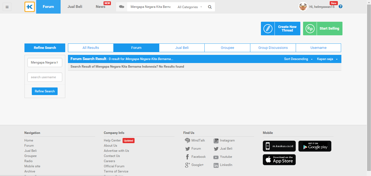Expand the All Categories dropdown
The image size is (371, 176).
[190, 7]
